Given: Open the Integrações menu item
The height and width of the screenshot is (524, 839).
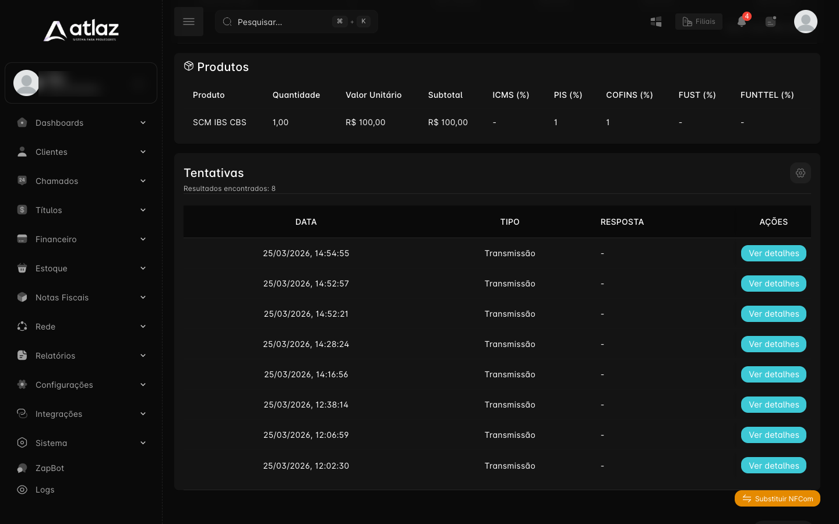Looking at the screenshot, I should point(81,414).
